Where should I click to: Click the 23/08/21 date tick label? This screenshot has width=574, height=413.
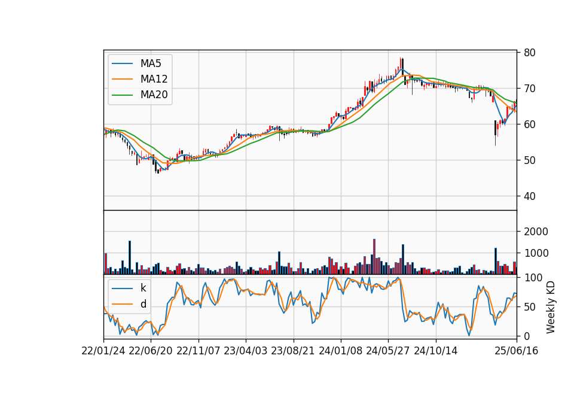click(293, 351)
